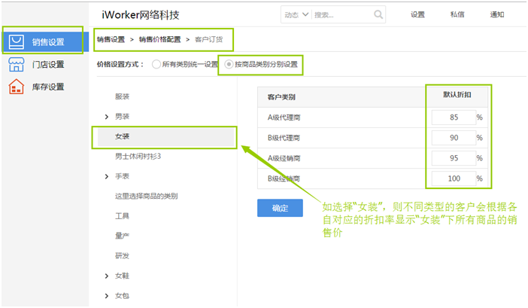Go to 销售设置 breadcrumb link
The image size is (528, 308).
(x=111, y=39)
